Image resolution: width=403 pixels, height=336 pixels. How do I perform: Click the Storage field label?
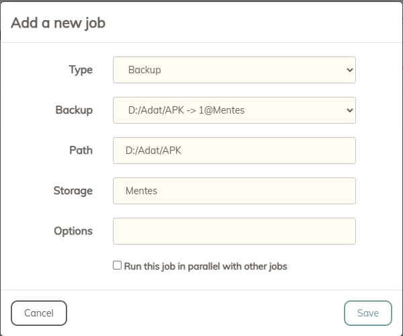73,191
